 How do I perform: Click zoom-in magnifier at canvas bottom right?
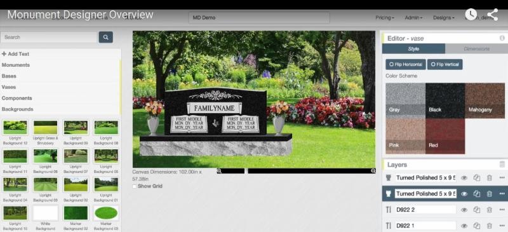click(x=373, y=171)
